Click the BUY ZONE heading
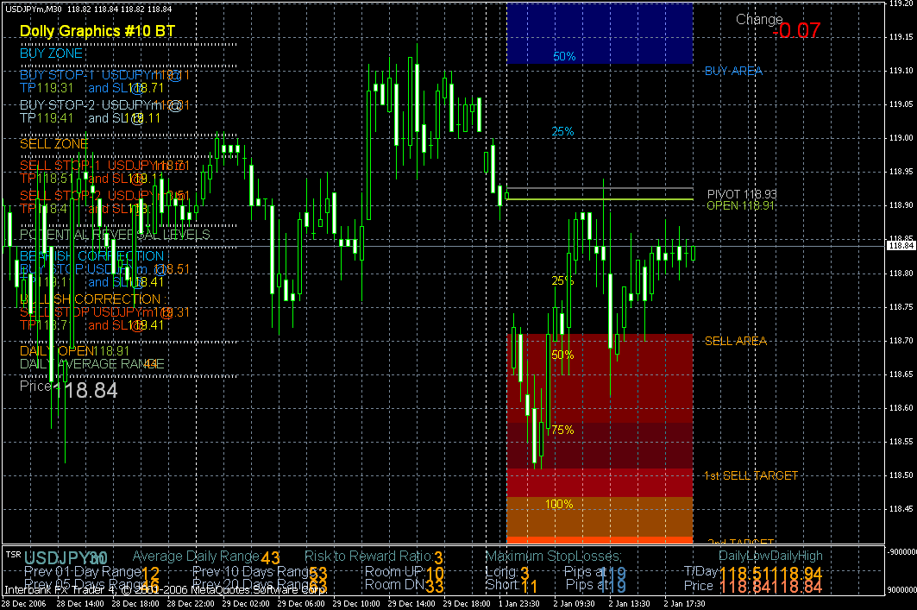 (x=52, y=53)
